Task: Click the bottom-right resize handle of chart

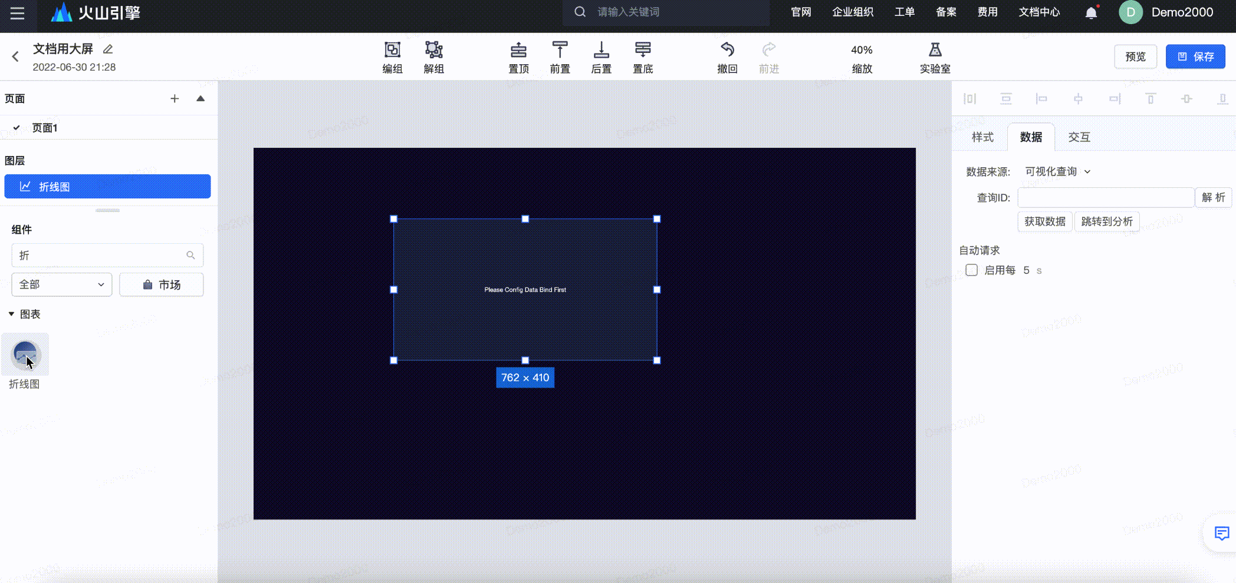Action: (x=657, y=360)
